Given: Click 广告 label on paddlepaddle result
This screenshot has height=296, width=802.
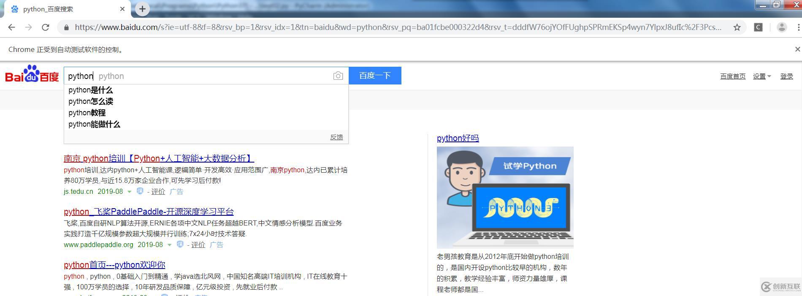Looking at the screenshot, I should [x=217, y=245].
